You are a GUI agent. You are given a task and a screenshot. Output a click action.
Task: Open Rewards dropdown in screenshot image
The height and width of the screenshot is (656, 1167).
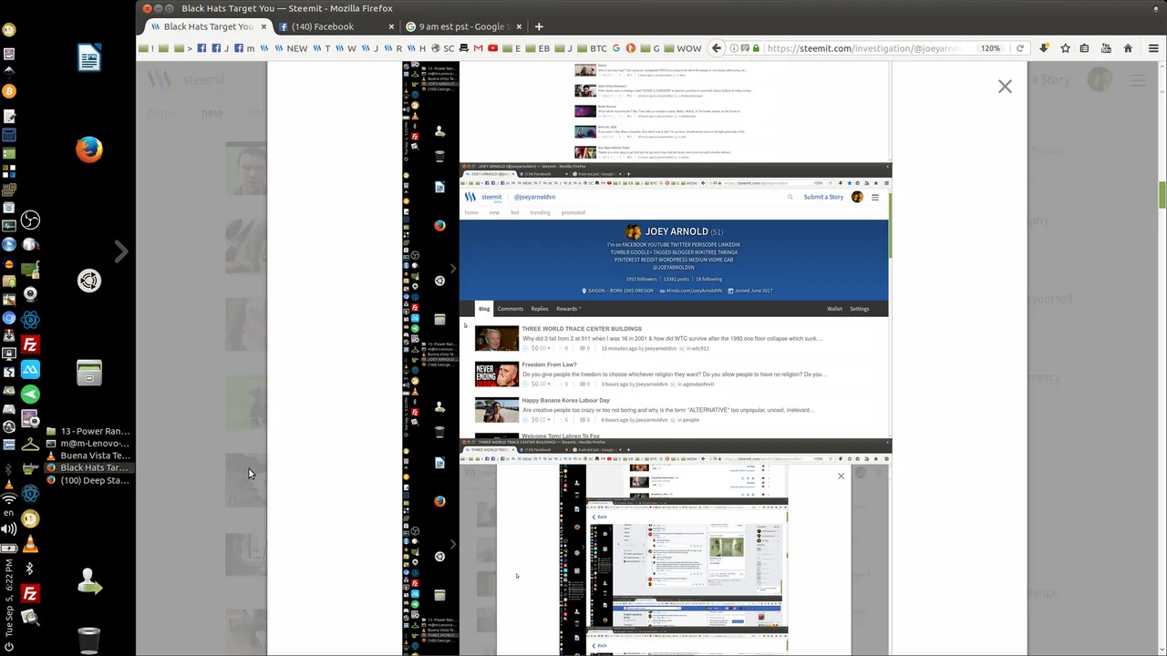tap(568, 309)
